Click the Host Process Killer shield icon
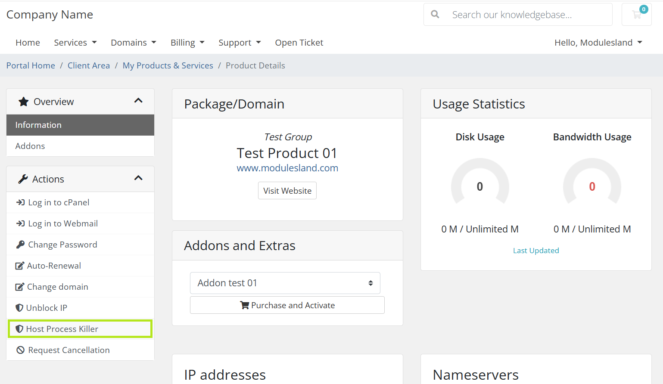The width and height of the screenshot is (663, 384). click(19, 329)
